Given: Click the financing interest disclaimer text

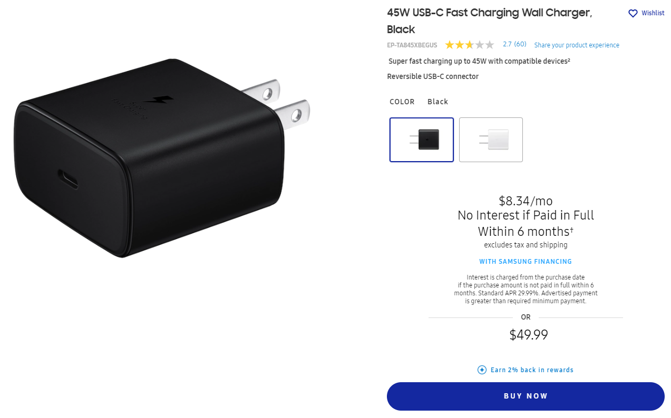Looking at the screenshot, I should [526, 289].
